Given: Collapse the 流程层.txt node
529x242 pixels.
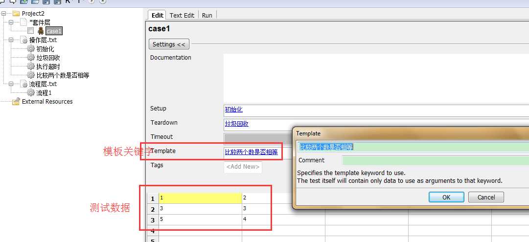Looking at the screenshot, I should (x=11, y=84).
